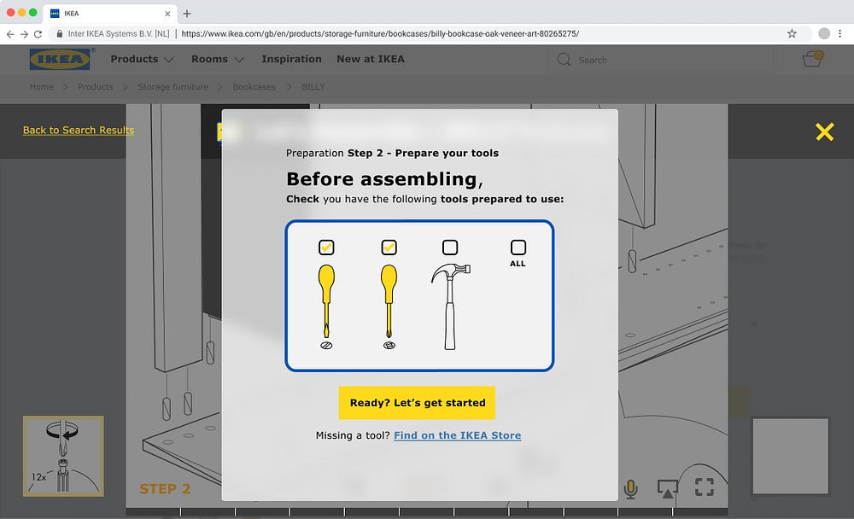Click the browser forward arrow
854x519 pixels.
(x=24, y=34)
